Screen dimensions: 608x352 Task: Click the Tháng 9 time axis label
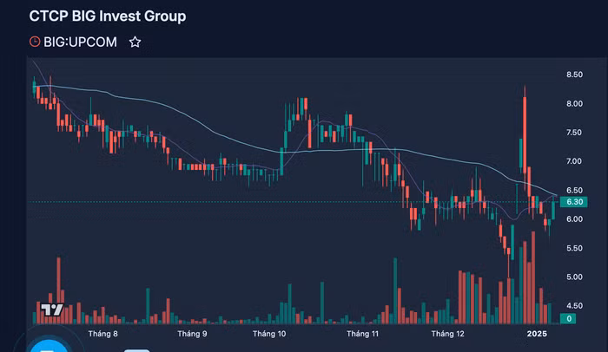(x=192, y=334)
